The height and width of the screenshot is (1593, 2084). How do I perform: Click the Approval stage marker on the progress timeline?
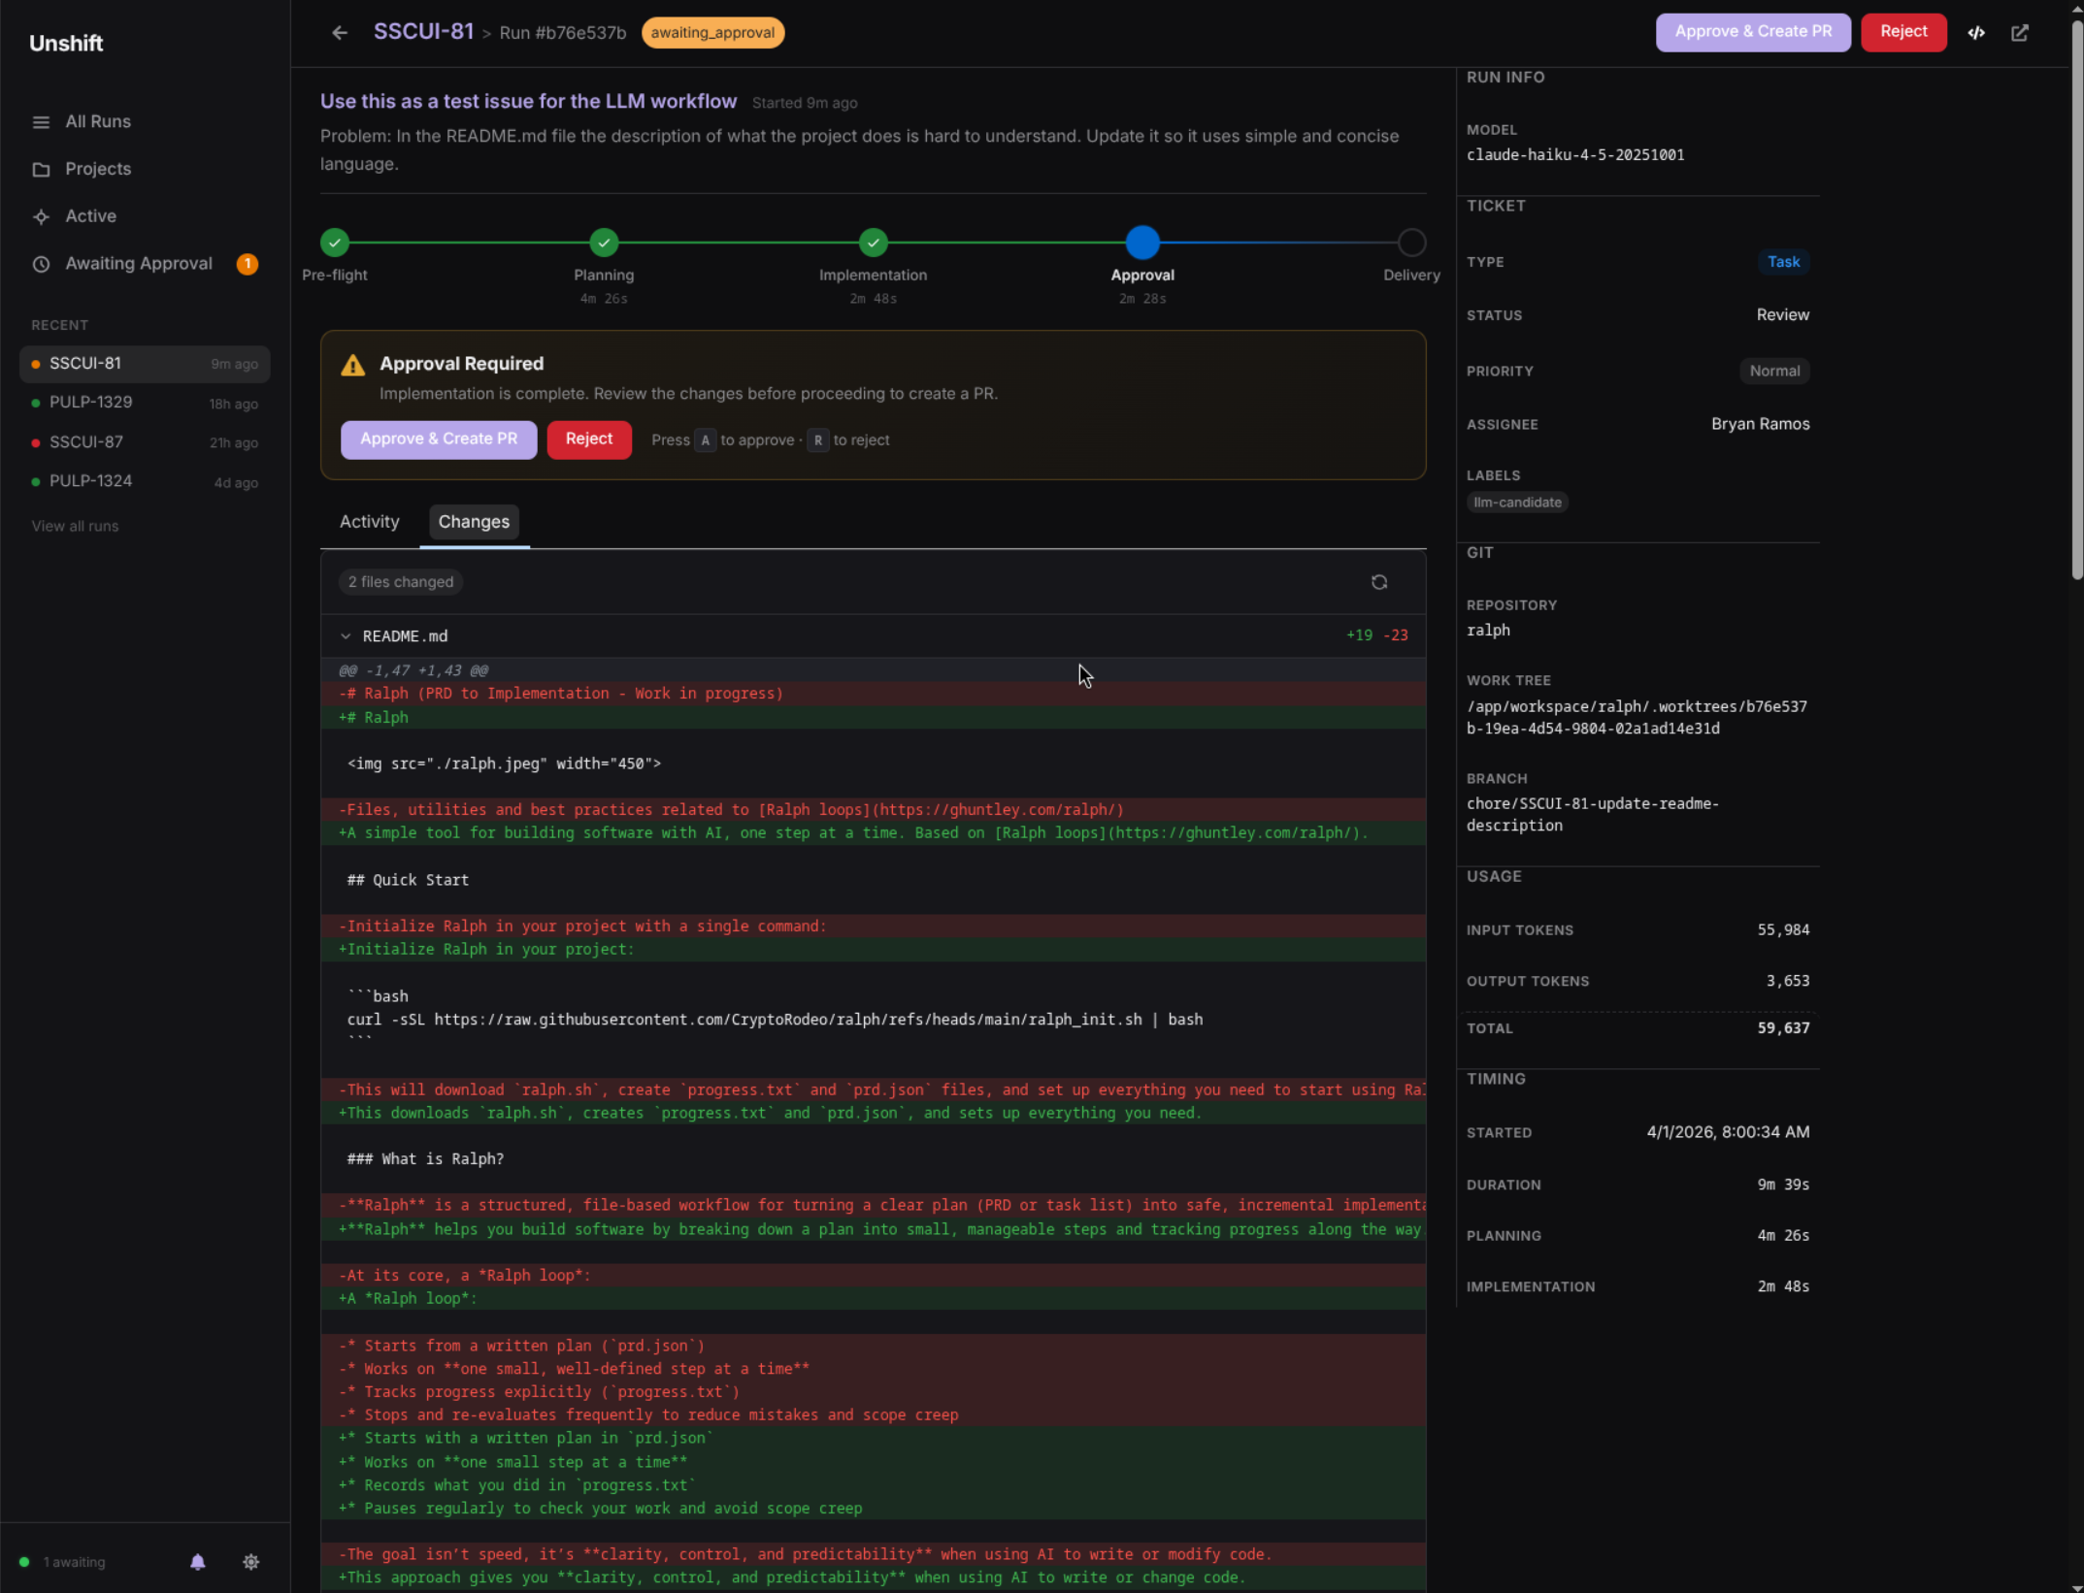tap(1142, 243)
